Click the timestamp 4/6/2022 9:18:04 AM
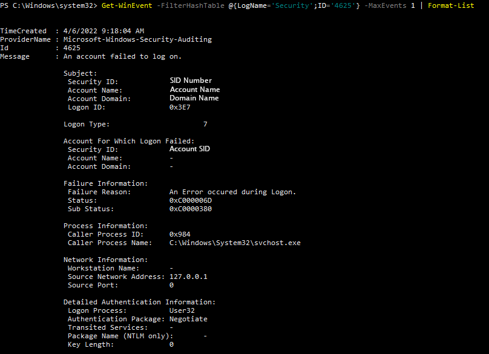 pos(104,31)
